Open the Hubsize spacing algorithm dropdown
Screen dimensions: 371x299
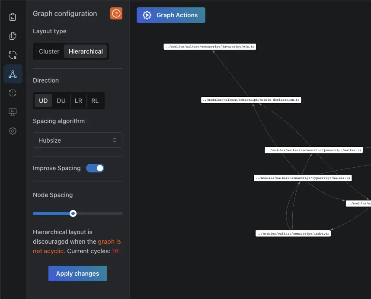[x=77, y=140]
